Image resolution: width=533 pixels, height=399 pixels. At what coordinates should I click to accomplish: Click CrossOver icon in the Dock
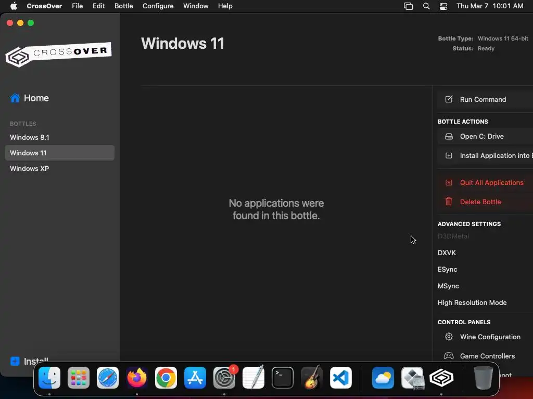click(x=441, y=378)
